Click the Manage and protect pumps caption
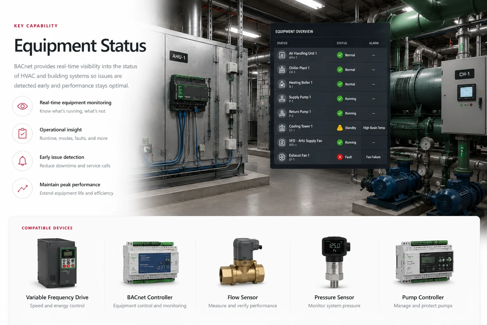The image size is (487, 325). point(423,306)
